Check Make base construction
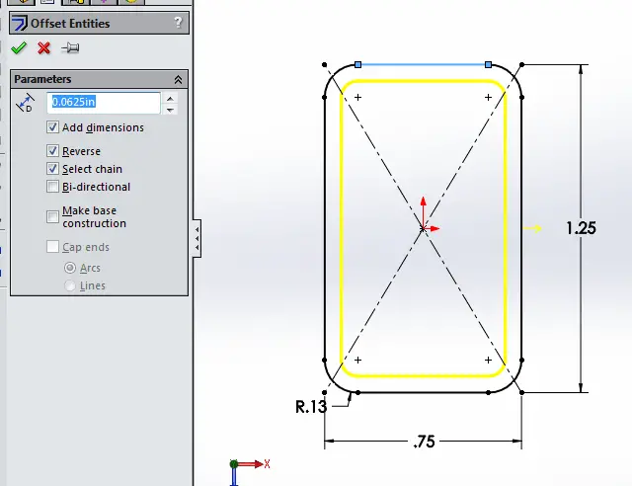 (x=52, y=216)
